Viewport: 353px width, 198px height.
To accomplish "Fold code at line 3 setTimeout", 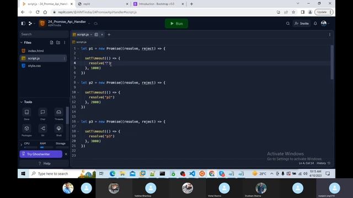I will pyautogui.click(x=78, y=58).
